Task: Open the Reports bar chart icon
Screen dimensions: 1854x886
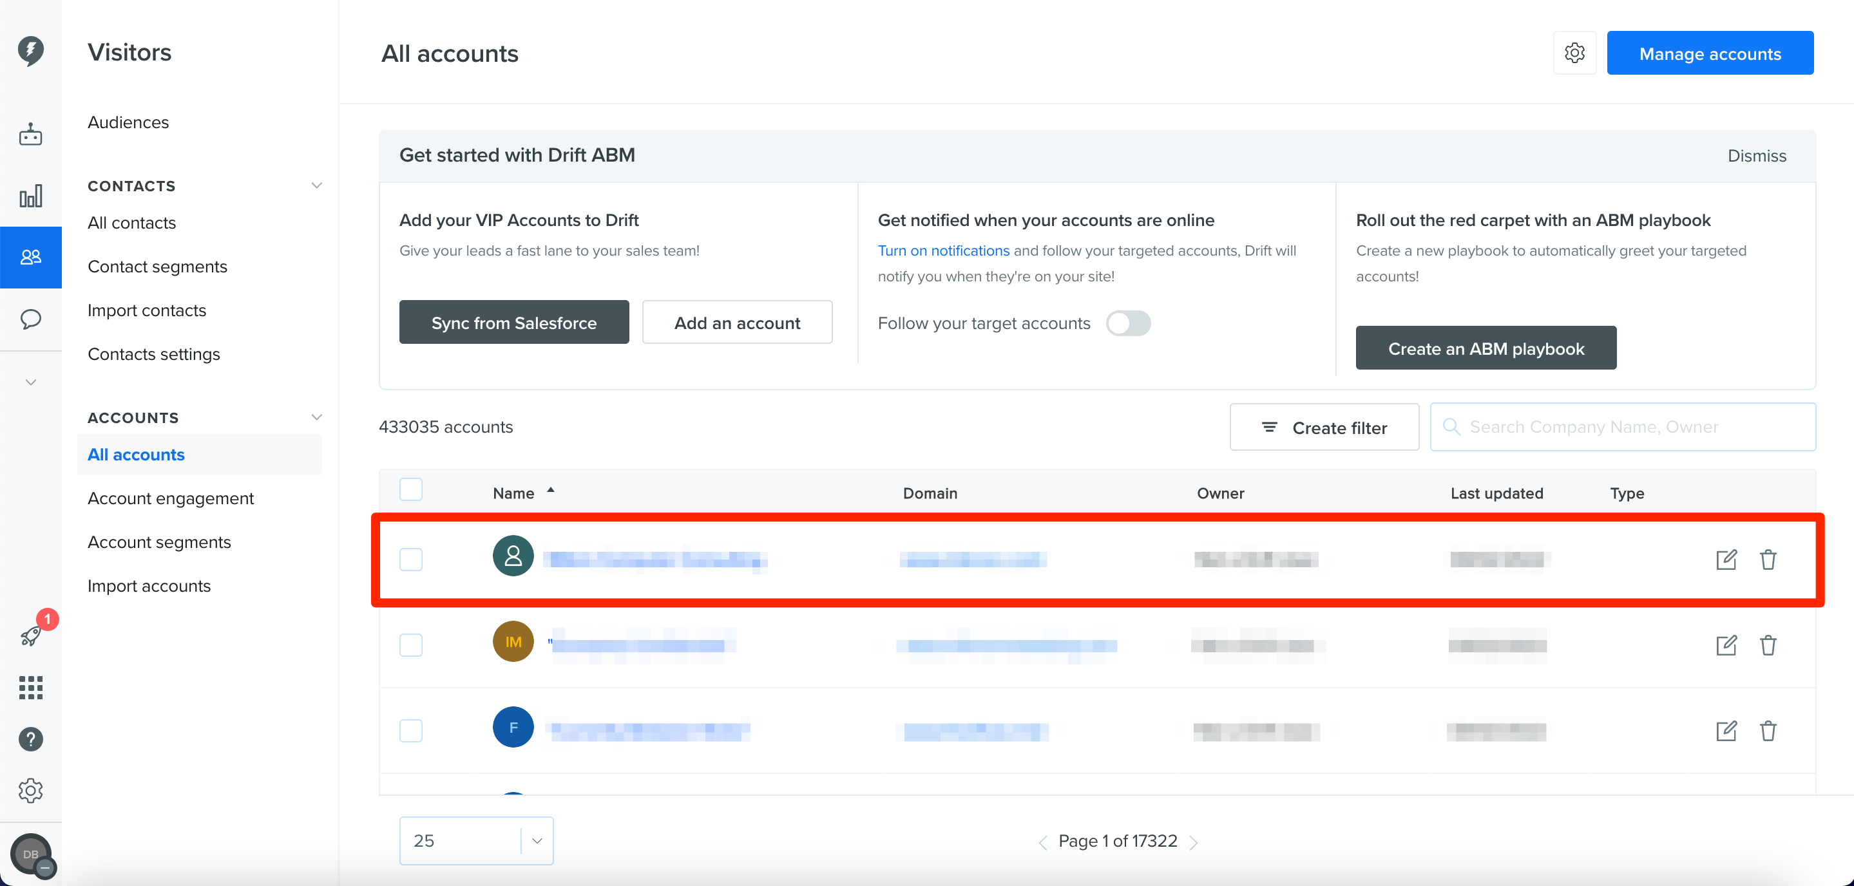Action: [x=30, y=196]
